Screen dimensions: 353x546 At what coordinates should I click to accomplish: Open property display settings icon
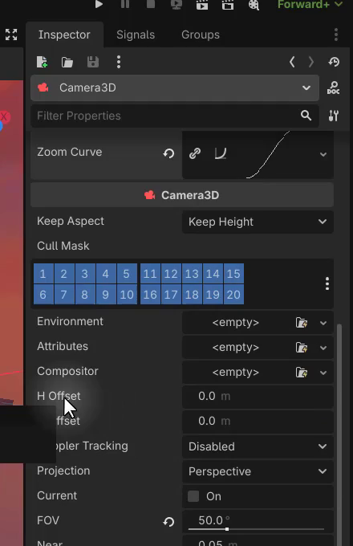click(334, 116)
